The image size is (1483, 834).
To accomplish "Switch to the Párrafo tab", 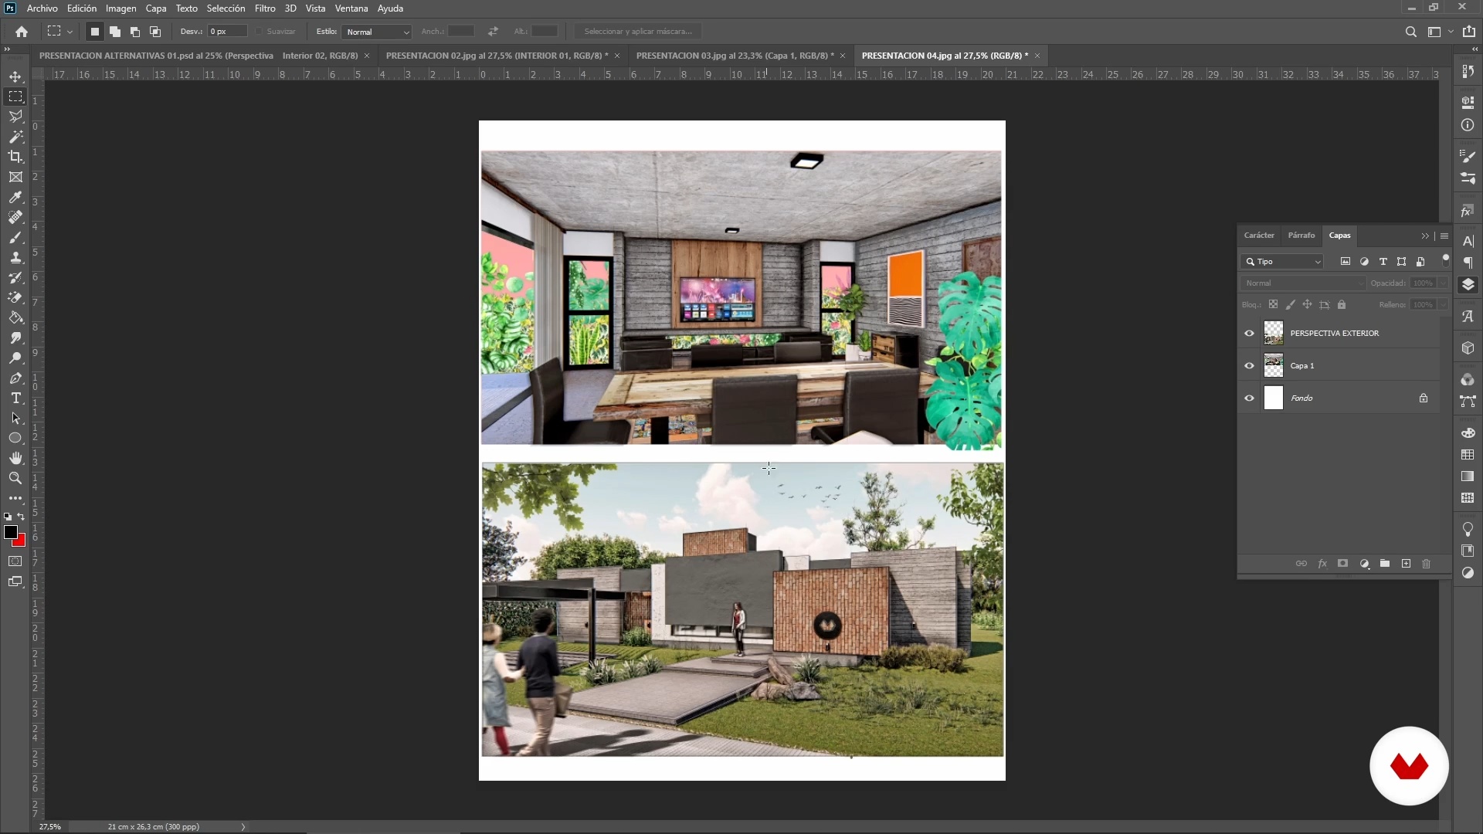I will (x=1301, y=236).
